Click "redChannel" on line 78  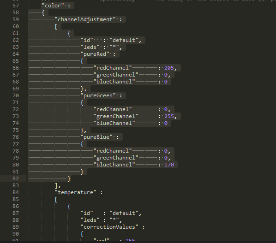(113, 151)
